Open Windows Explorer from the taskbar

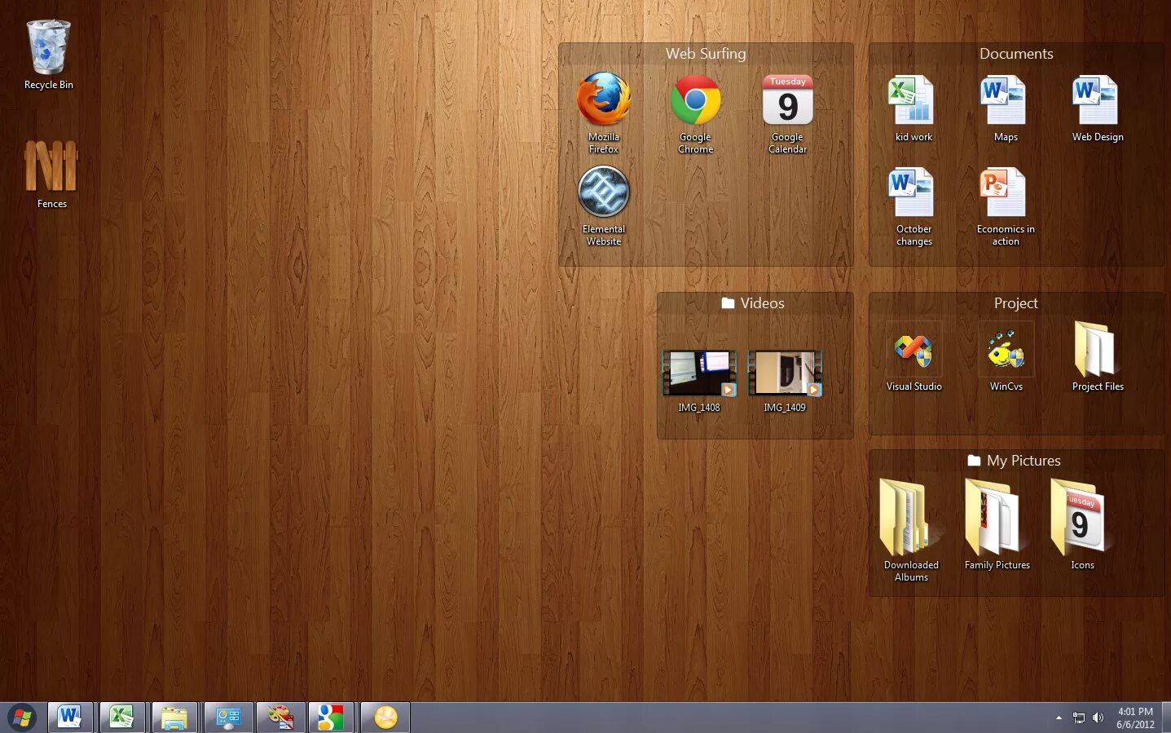coord(174,718)
